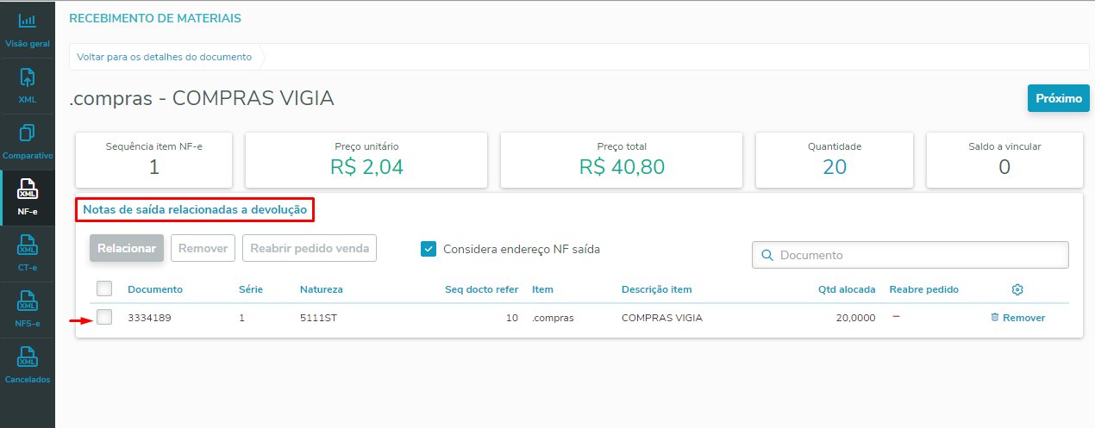
Task: Click the seq docto refer value 10
Action: tap(512, 318)
